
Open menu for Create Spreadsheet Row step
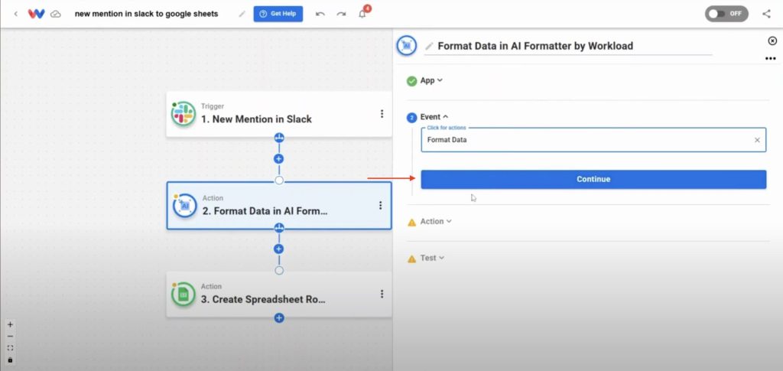pos(382,294)
